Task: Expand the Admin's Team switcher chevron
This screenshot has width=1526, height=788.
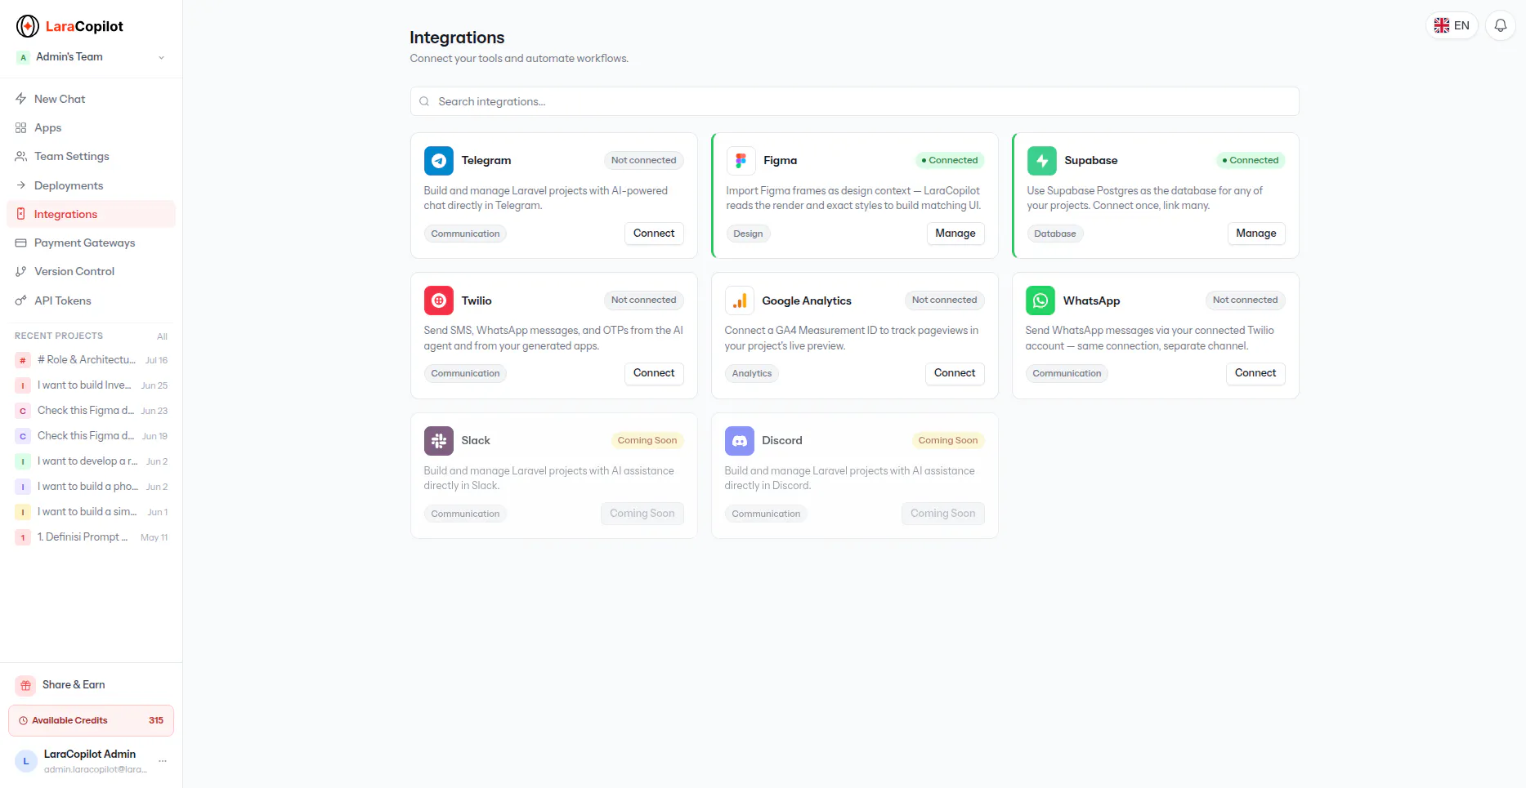Action: (x=162, y=57)
